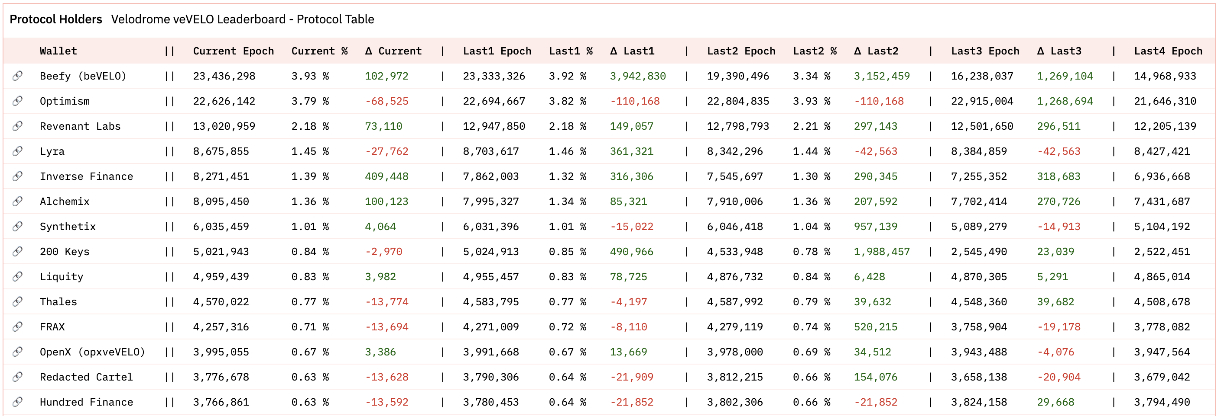Open the link icon for Synthetix
This screenshot has height=416, width=1221.
(x=17, y=226)
